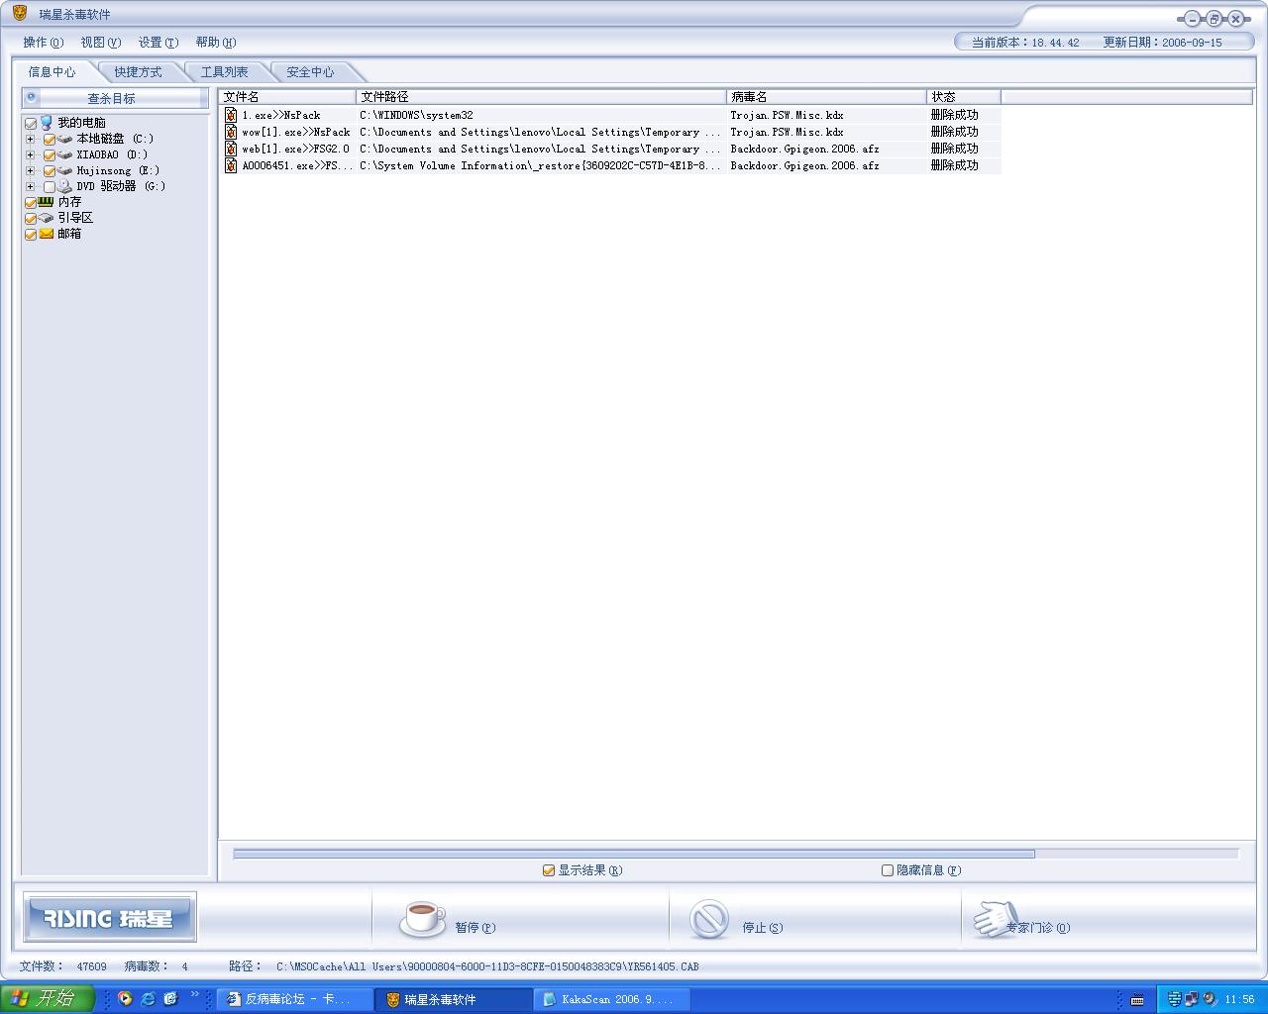Switch to the 工具列表 tab
The width and height of the screenshot is (1268, 1014).
225,72
